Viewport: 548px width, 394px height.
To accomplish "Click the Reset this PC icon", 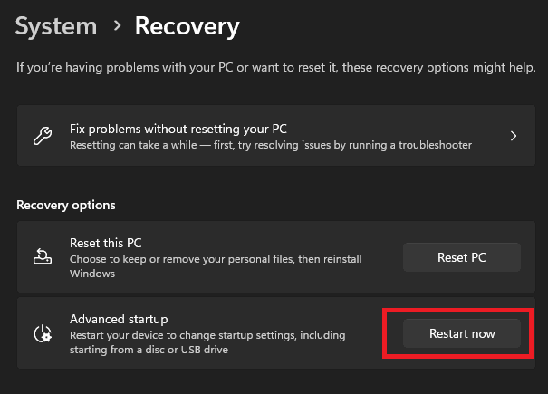I will pos(42,257).
